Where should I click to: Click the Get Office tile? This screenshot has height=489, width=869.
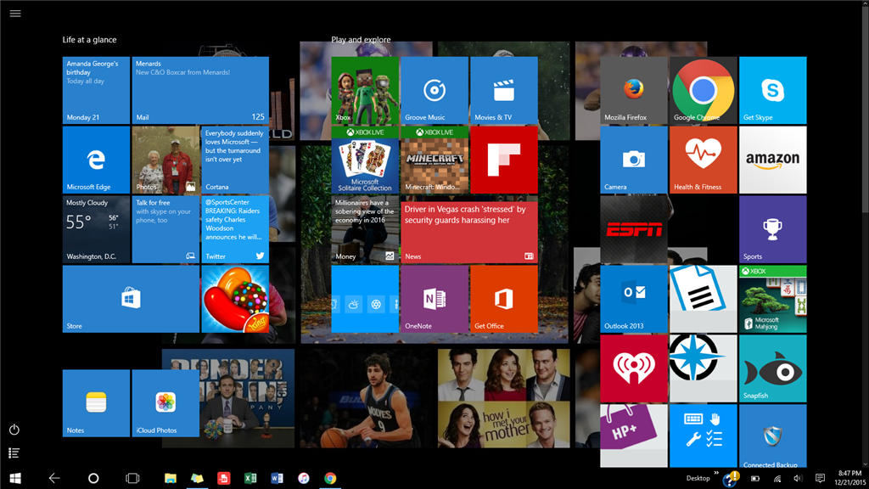point(504,299)
